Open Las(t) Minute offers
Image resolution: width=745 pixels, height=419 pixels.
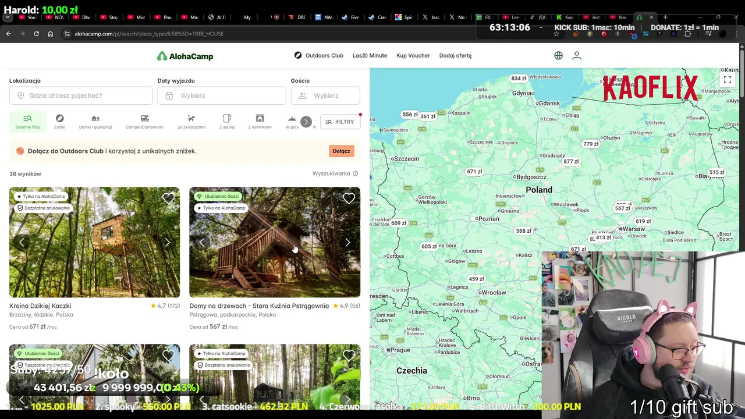(370, 55)
